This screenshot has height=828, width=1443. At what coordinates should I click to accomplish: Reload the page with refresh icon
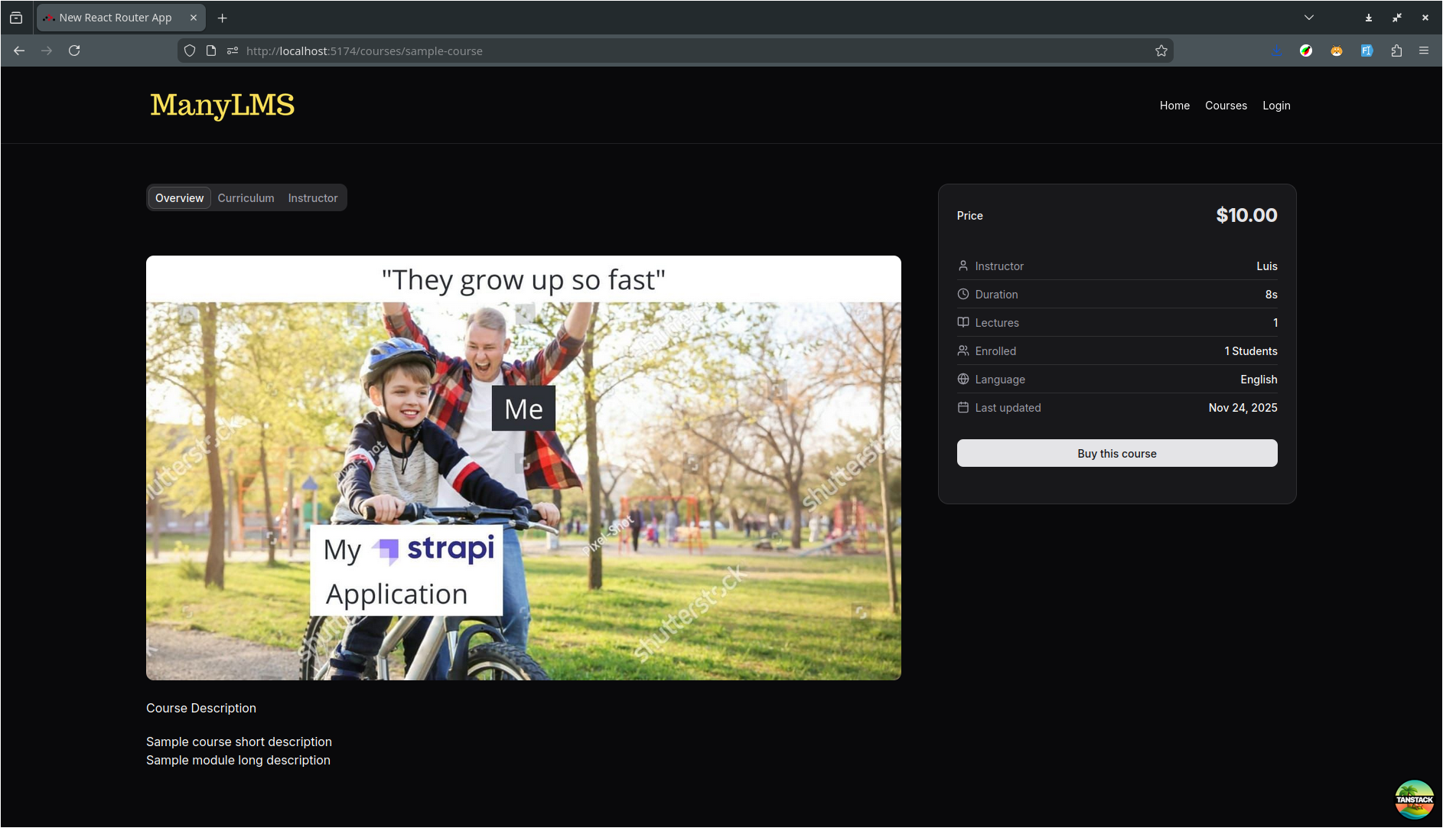(x=74, y=51)
